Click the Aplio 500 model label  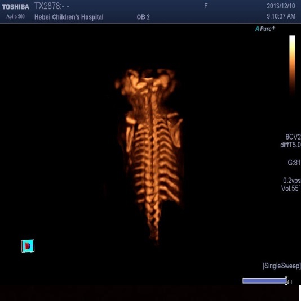click(x=15, y=16)
